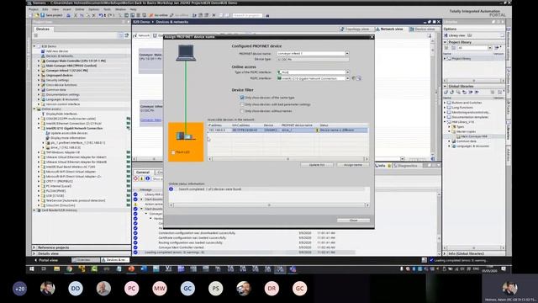Click the print icon in the toolbar
This screenshot has height=303, width=538.
coord(68,15)
